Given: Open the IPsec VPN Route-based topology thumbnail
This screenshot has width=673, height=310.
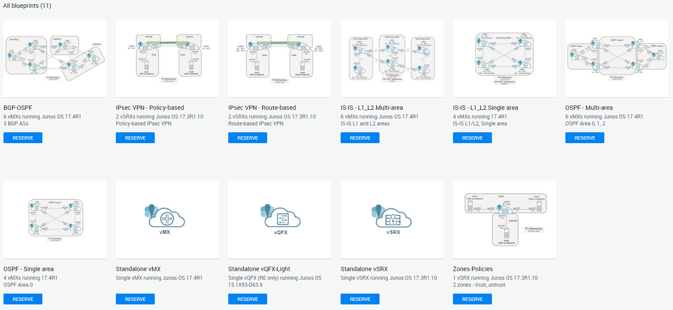Looking at the screenshot, I should click(x=280, y=58).
